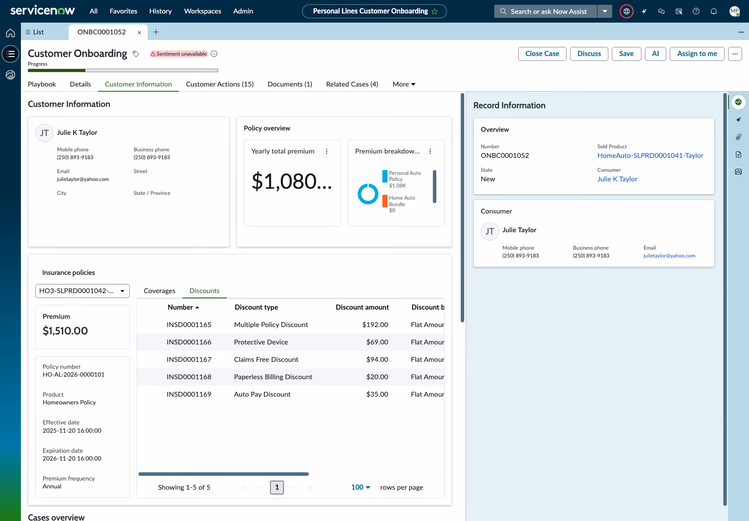The width and height of the screenshot is (749, 521).
Task: Click the discounts table horizontal scrollbar
Action: pyautogui.click(x=223, y=474)
